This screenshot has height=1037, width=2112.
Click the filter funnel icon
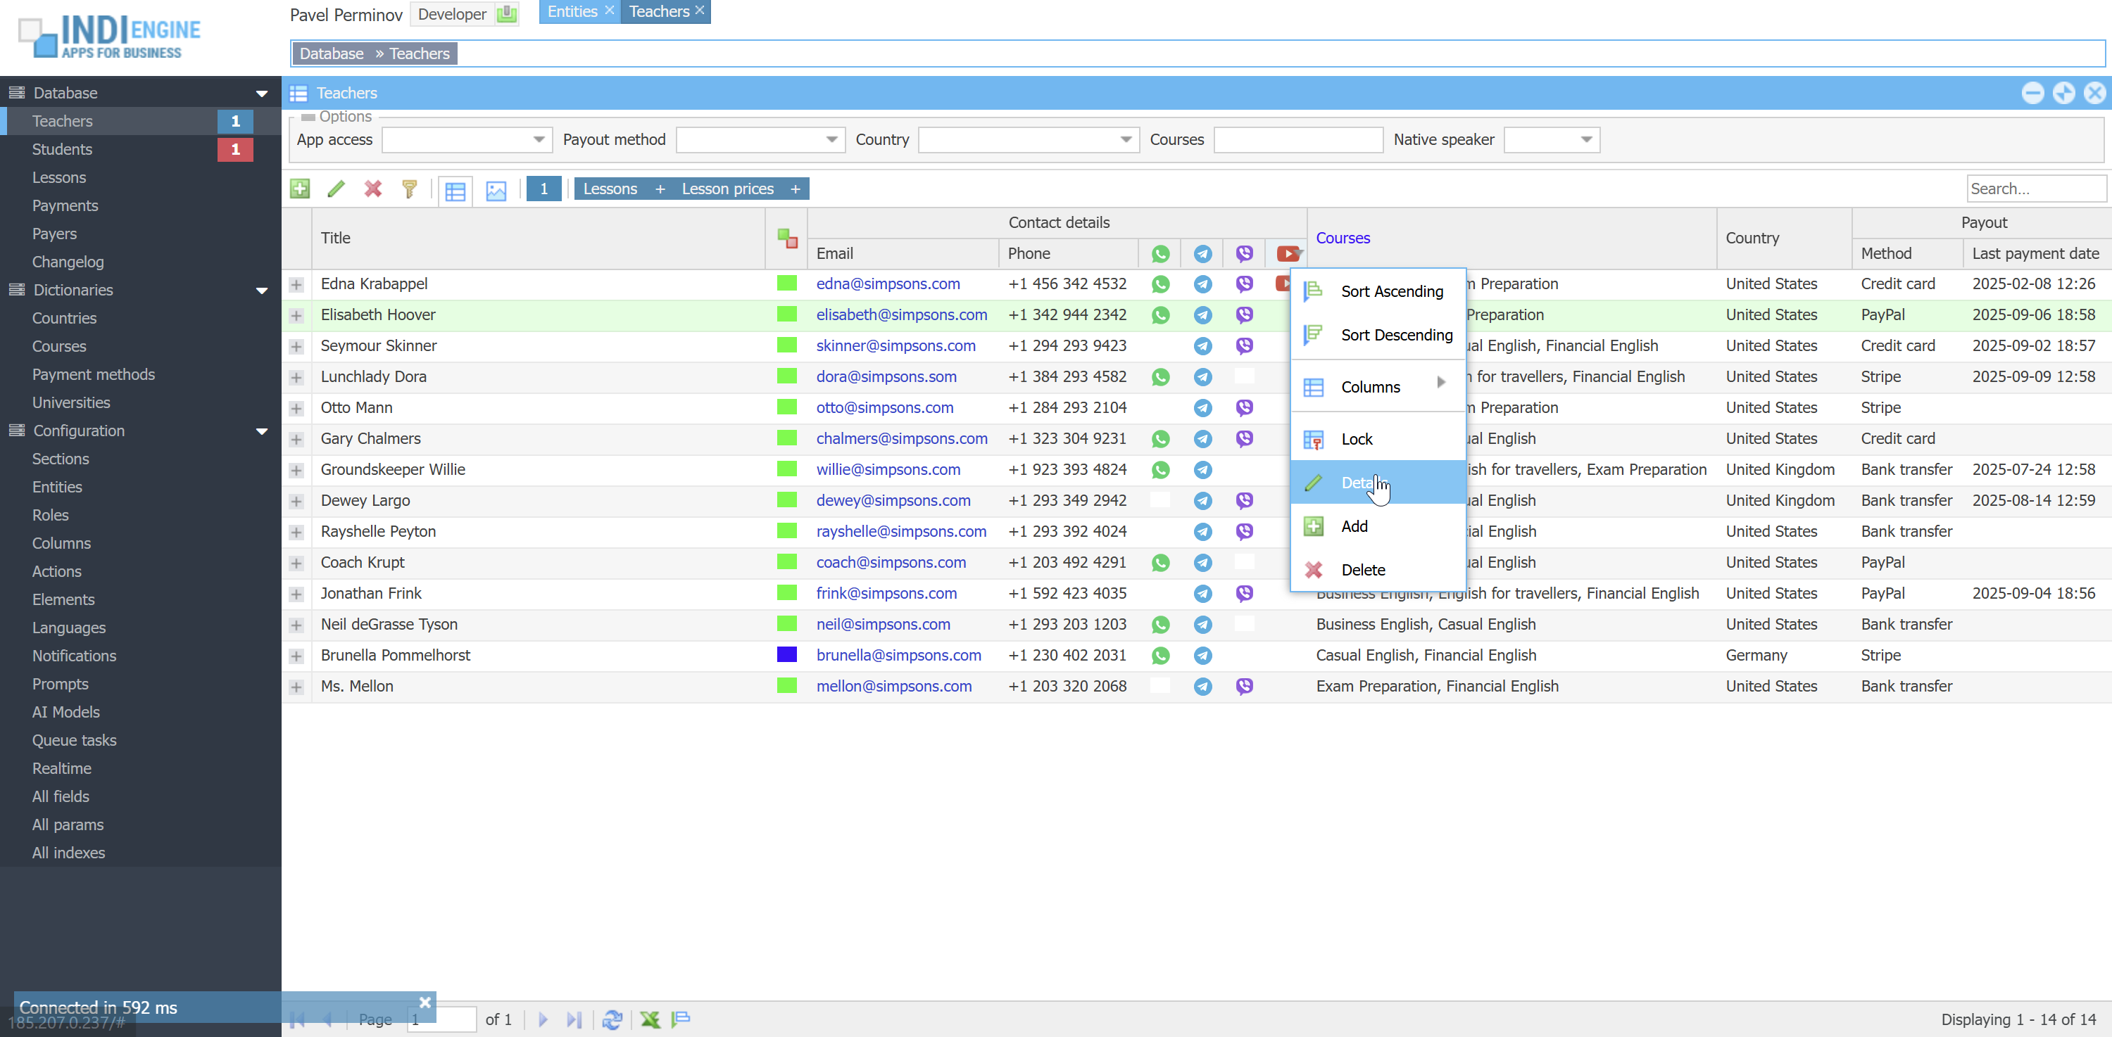(409, 189)
